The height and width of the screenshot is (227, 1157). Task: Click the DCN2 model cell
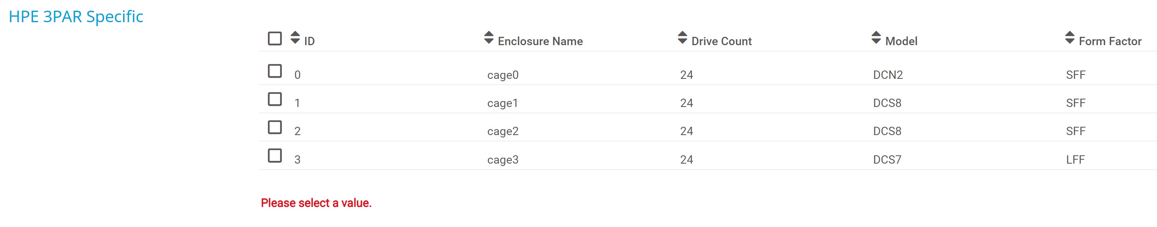888,75
